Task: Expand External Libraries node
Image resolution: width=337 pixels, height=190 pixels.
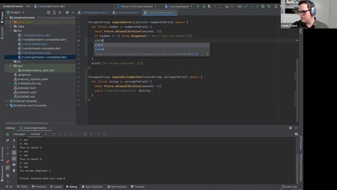Action: [x=7, y=101]
